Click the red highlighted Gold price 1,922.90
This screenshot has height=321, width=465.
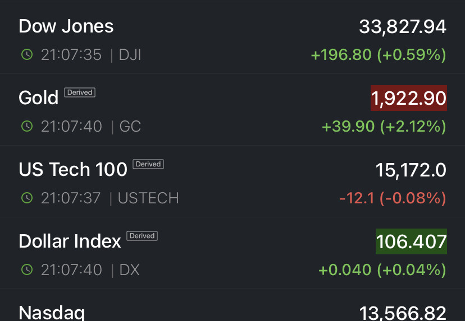point(408,98)
